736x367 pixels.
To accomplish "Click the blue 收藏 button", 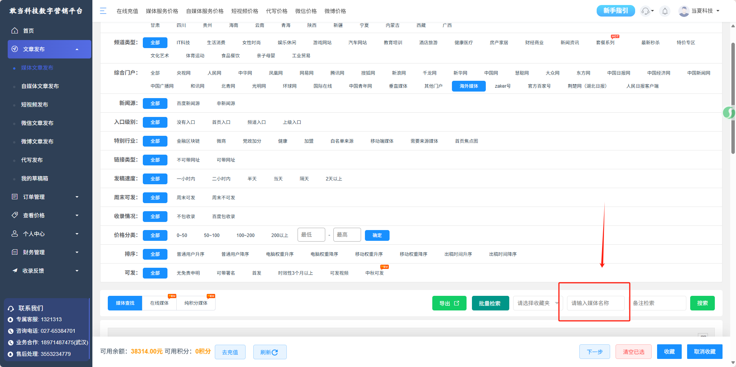I will [669, 352].
